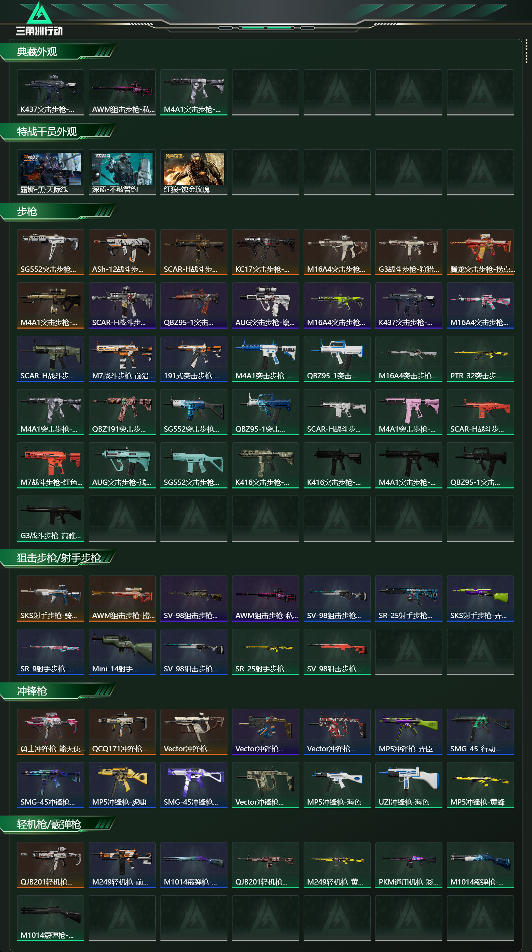Select the MP5冲锋枪-虎啸 skin tile
The image size is (532, 952).
click(x=122, y=785)
